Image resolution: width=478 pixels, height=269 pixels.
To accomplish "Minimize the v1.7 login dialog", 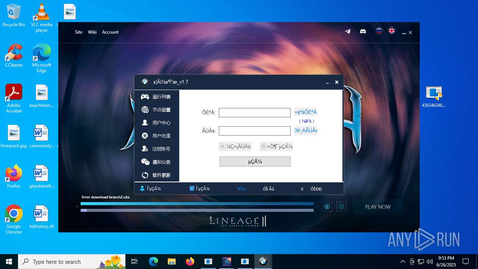I will (x=327, y=83).
